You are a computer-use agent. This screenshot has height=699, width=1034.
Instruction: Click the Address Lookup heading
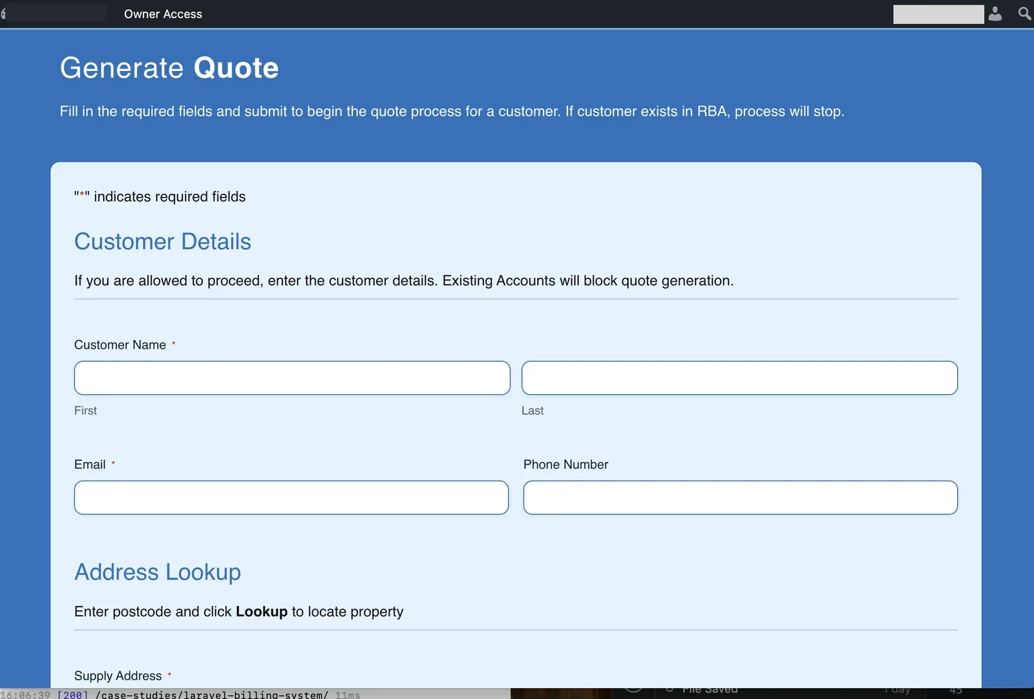coord(158,572)
